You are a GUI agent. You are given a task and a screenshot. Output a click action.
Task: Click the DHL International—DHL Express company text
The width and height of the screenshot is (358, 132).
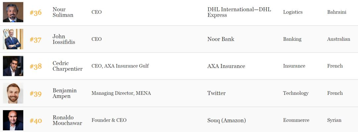coord(239,12)
